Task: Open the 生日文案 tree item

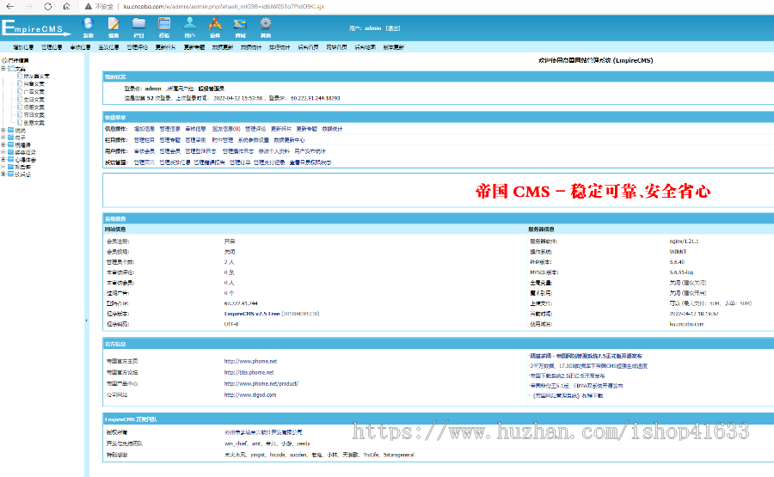Action: pos(34,99)
